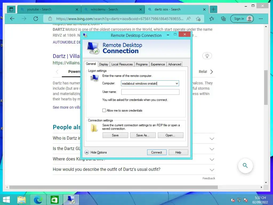Screen dimensions: 273x205
Task: Switch to the wincdemu - Search tab
Action: 113,9
